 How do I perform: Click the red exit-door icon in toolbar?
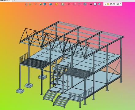[26, 4]
